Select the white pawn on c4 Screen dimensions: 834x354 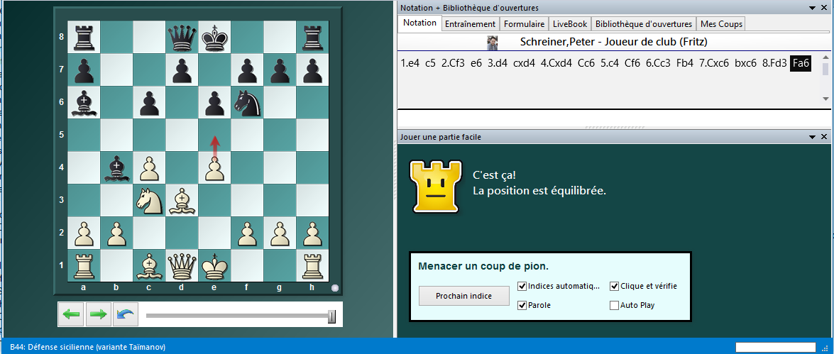coord(149,168)
